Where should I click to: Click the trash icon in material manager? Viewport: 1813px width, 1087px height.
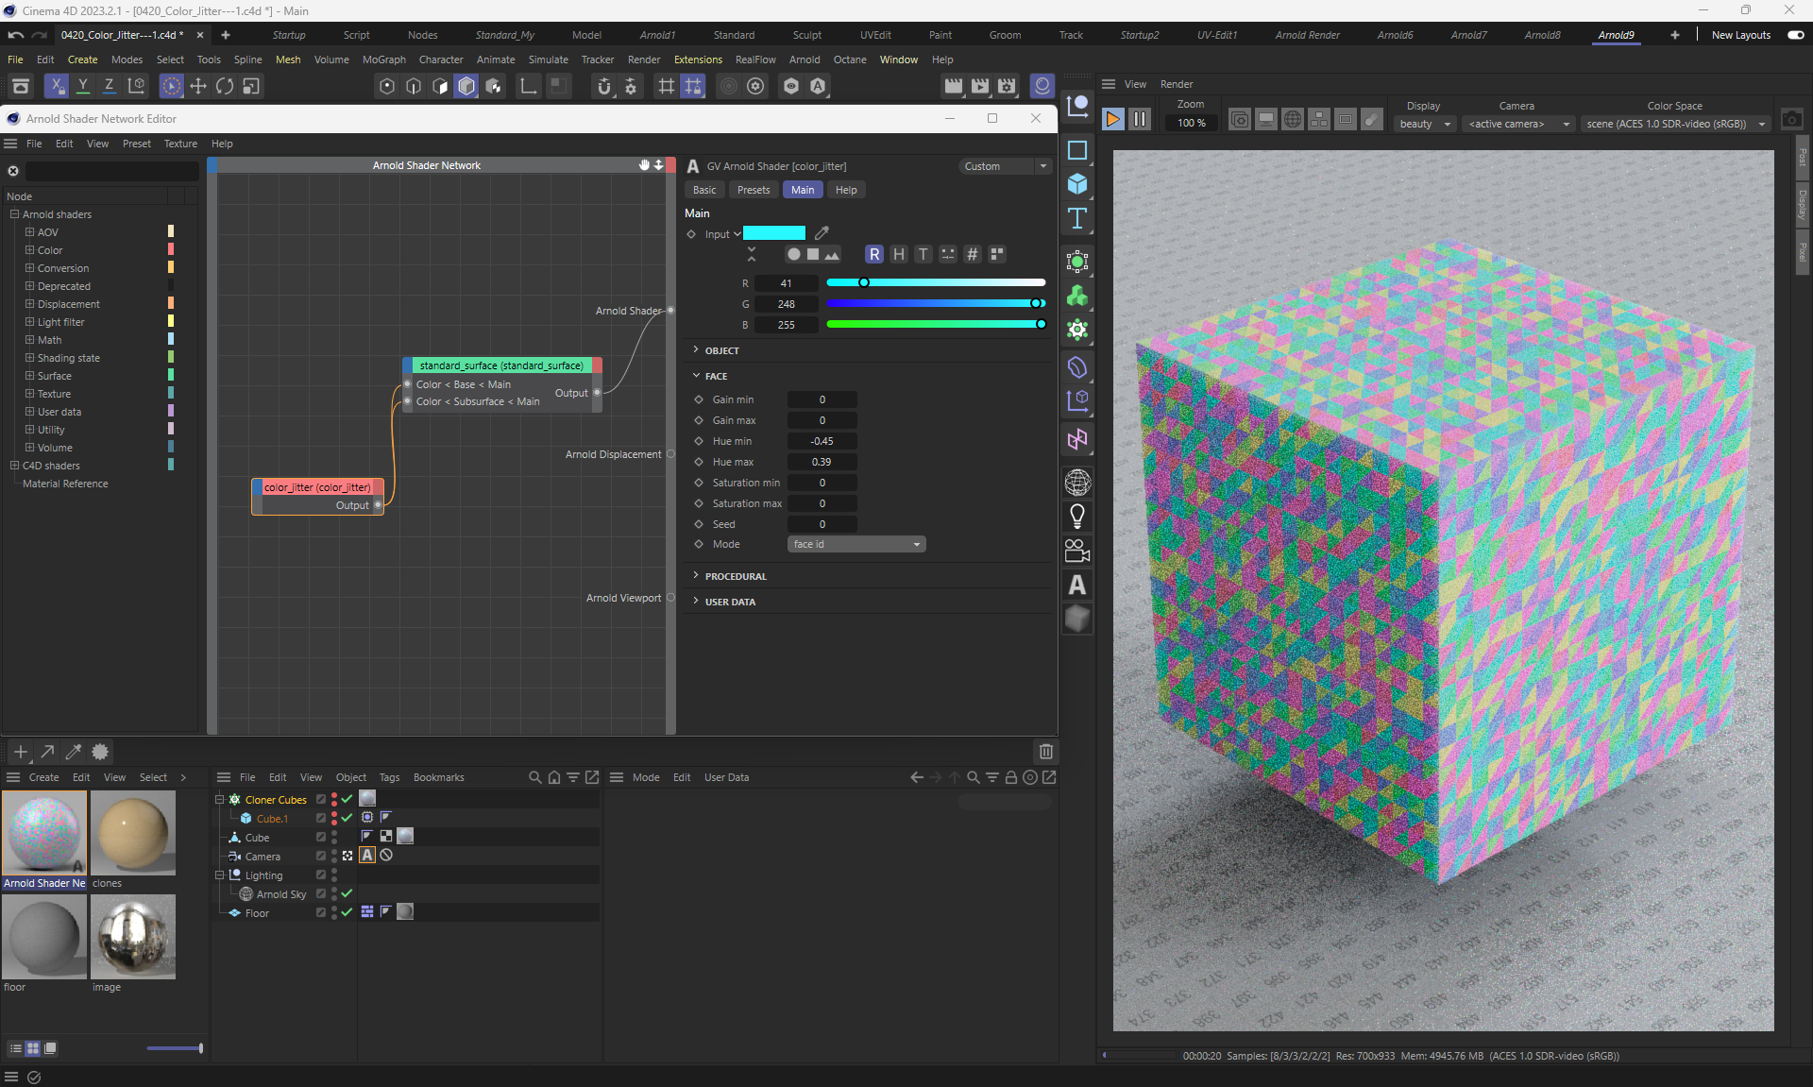point(1045,752)
